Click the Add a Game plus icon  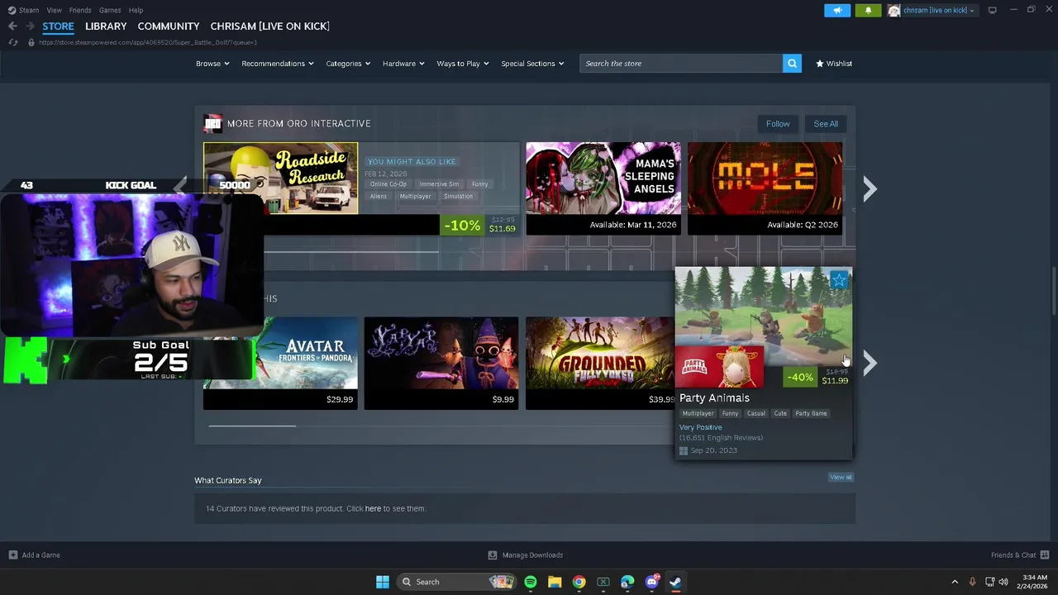[13, 555]
